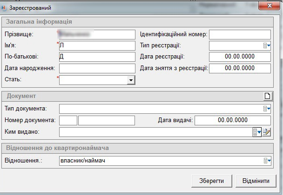Click the Ідентифікаційний номер field
The image size is (283, 195).
point(240,34)
